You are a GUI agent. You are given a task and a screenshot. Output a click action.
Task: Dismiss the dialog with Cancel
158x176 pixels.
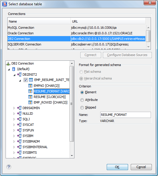[x=141, y=167]
